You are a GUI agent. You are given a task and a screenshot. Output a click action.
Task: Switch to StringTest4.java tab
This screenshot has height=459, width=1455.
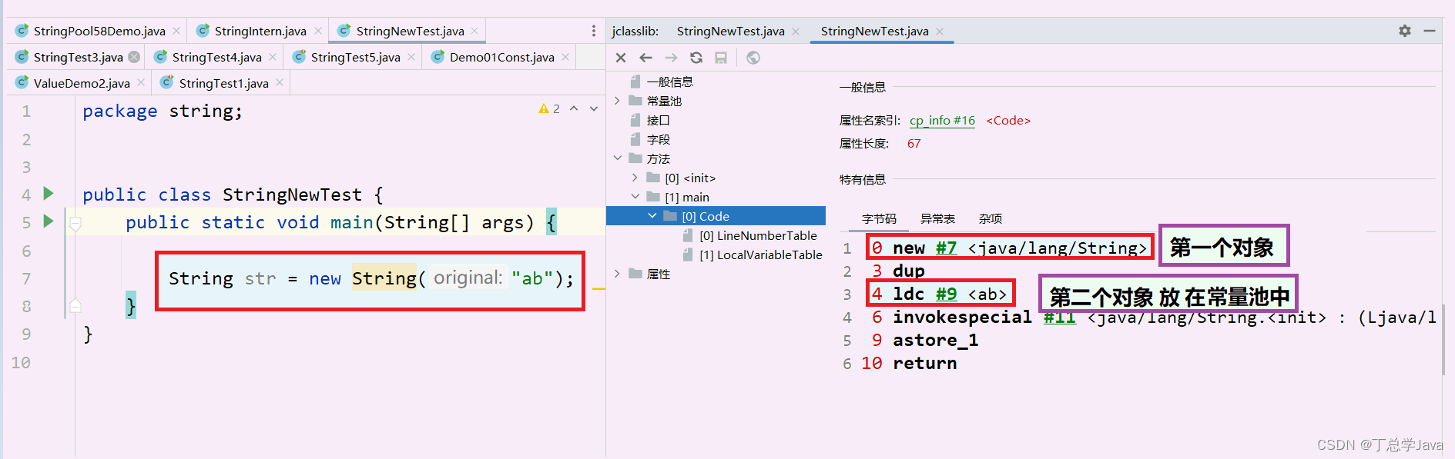(x=216, y=57)
